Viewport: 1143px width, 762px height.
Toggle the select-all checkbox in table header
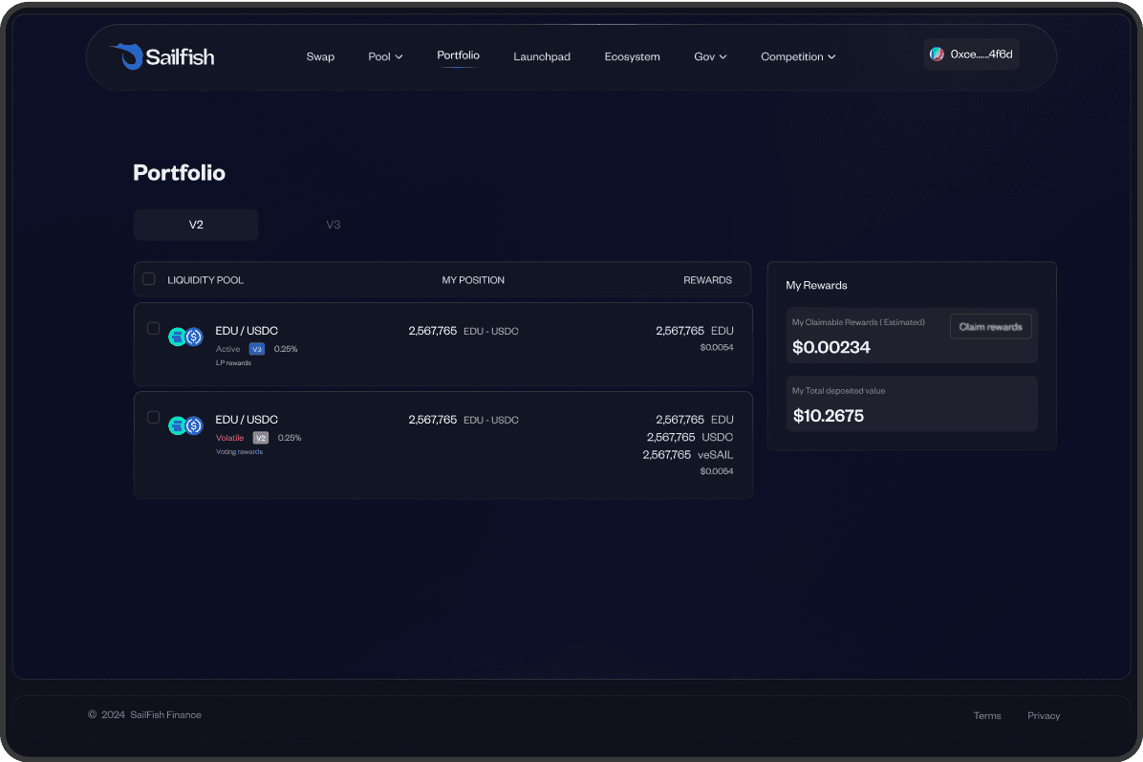click(149, 279)
